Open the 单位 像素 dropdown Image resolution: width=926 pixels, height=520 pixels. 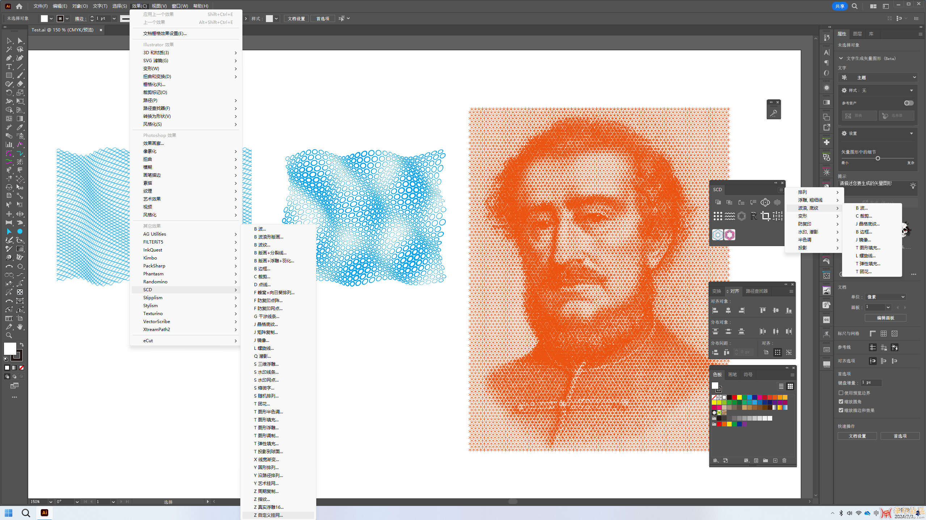pyautogui.click(x=885, y=297)
